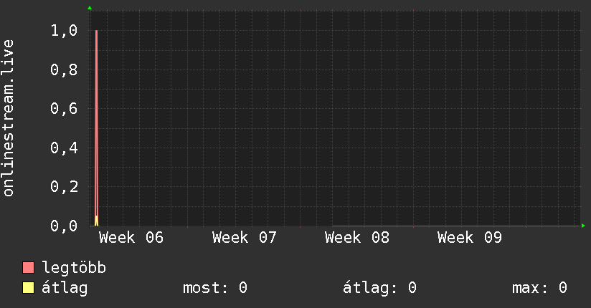Click the 0,4 y-axis value

point(65,148)
